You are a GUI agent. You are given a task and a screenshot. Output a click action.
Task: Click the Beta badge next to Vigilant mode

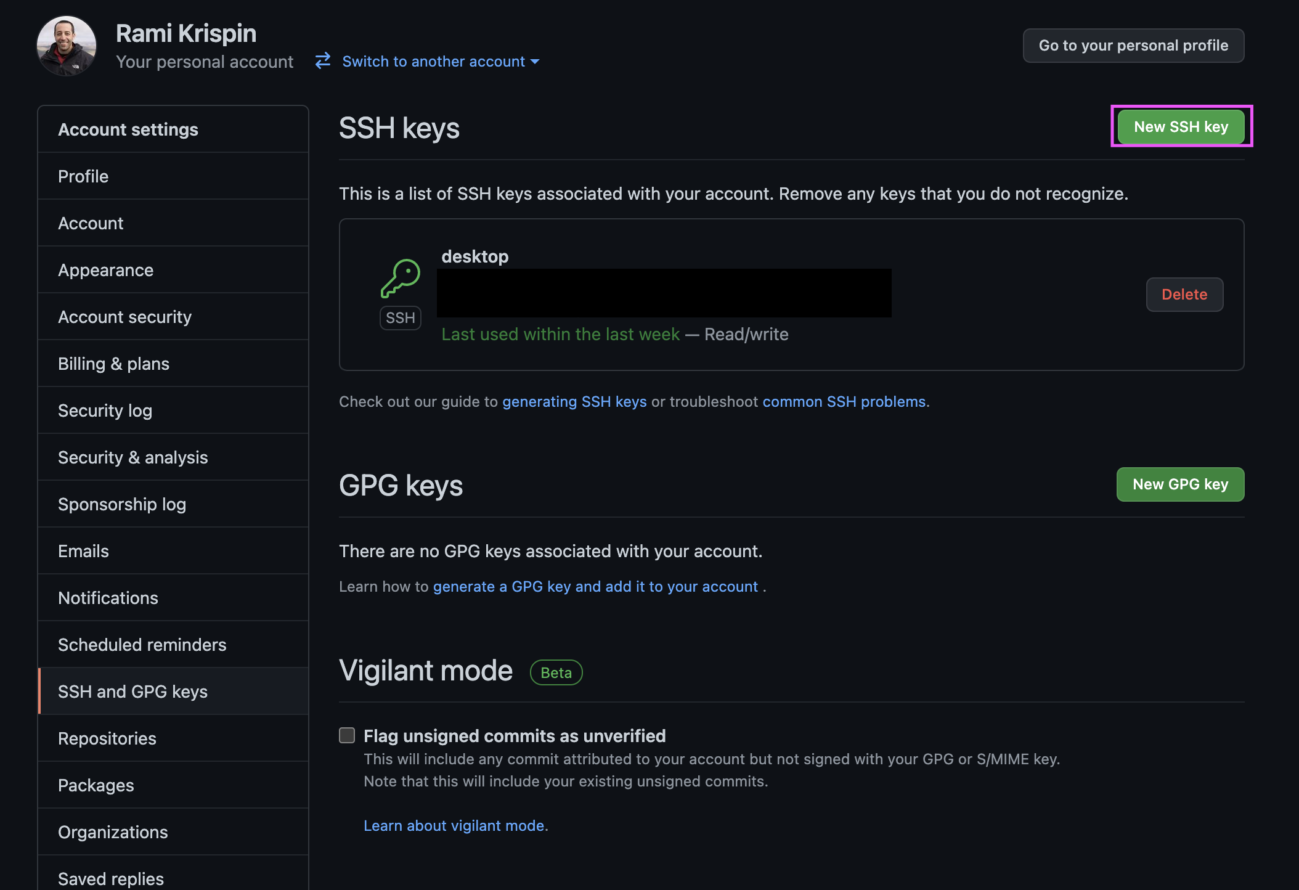(x=555, y=672)
